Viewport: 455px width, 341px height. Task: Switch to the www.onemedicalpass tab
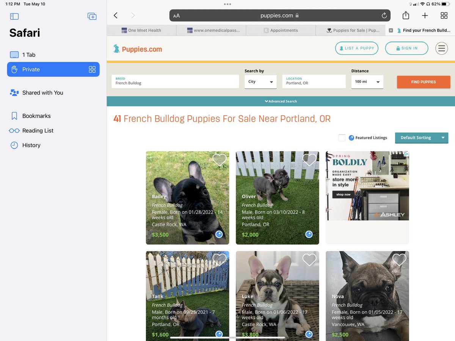[x=211, y=30]
